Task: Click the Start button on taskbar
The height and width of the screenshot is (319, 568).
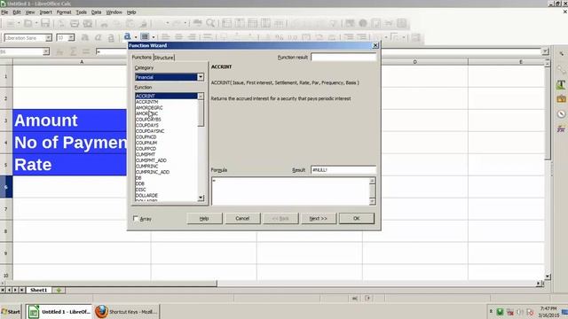Action: 11,311
